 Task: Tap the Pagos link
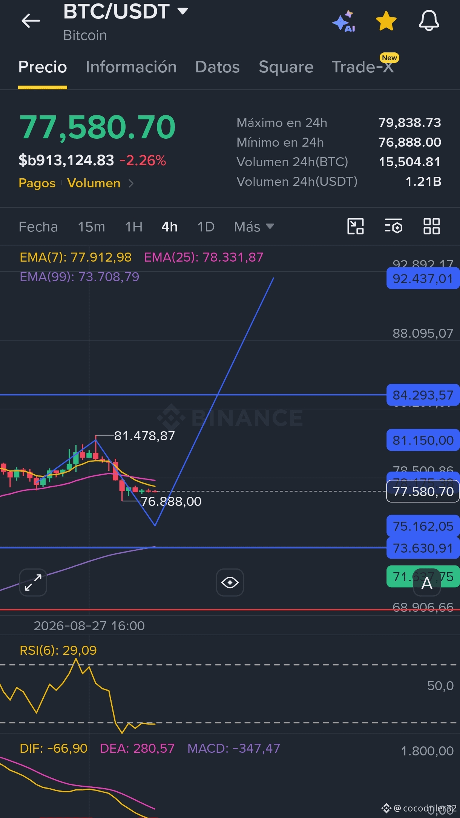[x=37, y=183]
